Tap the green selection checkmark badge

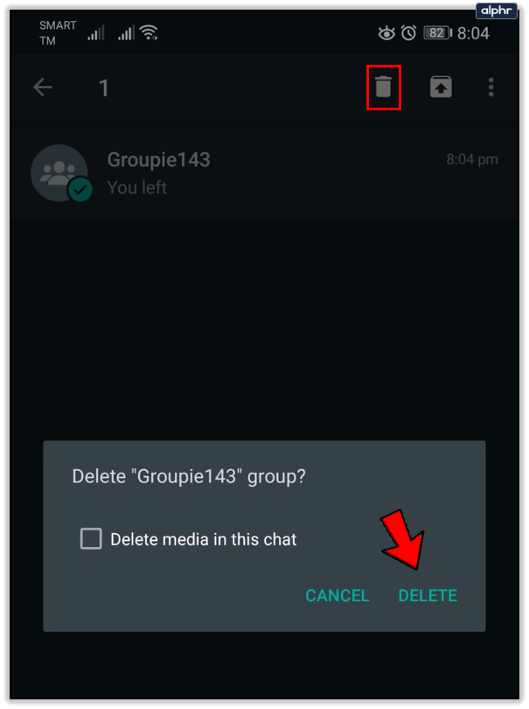(80, 189)
